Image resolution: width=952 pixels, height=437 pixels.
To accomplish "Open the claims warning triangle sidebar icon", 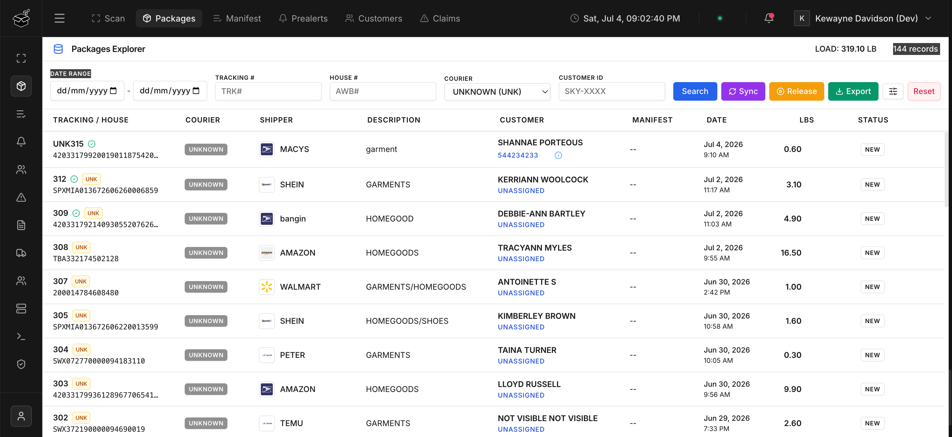I will (x=21, y=197).
